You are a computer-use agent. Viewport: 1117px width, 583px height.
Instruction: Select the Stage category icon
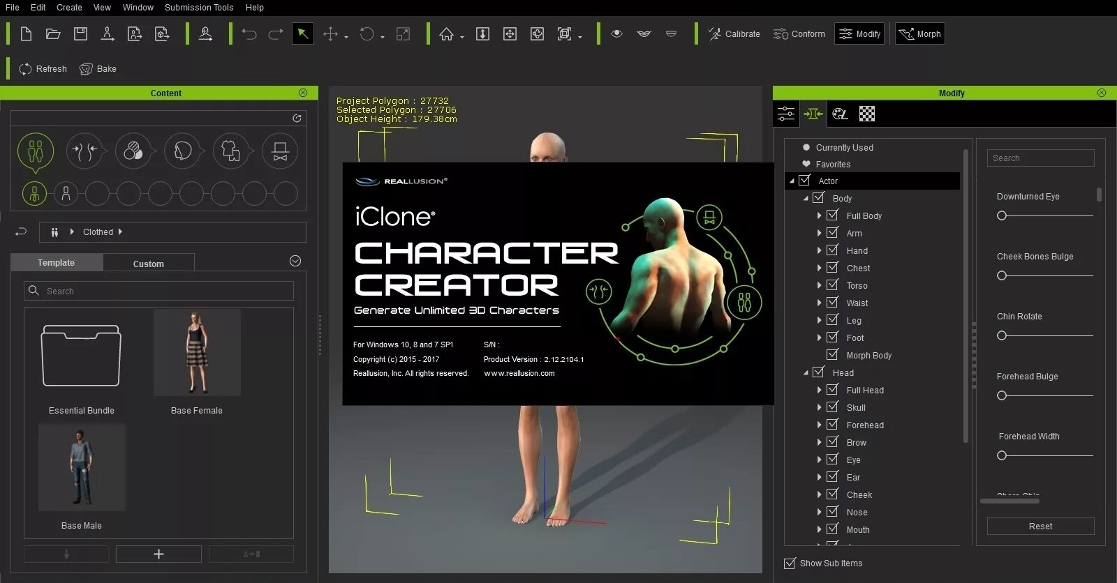pos(280,151)
